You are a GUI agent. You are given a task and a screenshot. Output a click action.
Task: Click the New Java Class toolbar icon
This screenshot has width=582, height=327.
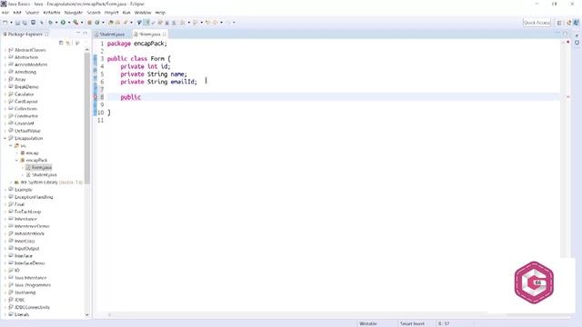[97, 23]
